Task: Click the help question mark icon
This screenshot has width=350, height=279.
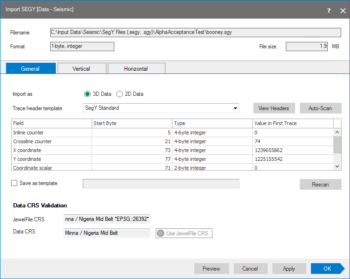Action: point(329,10)
